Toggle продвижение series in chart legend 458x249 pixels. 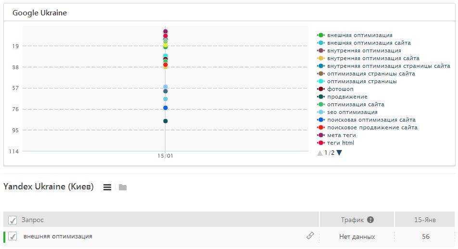tap(347, 97)
